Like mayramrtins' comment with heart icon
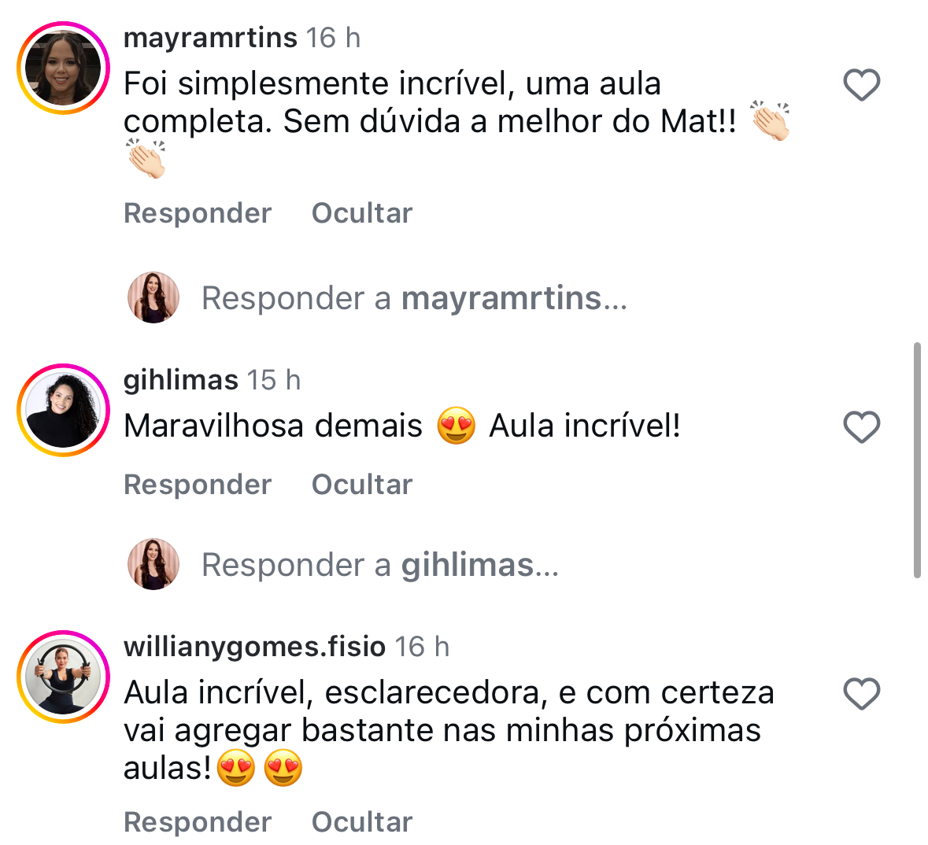The image size is (928, 845). point(862,85)
